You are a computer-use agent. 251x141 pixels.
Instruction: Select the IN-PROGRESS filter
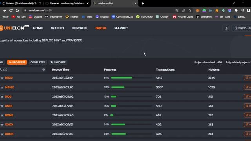click(x=17, y=62)
